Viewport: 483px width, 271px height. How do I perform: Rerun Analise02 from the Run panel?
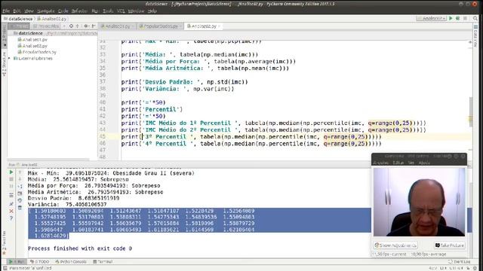11,172
